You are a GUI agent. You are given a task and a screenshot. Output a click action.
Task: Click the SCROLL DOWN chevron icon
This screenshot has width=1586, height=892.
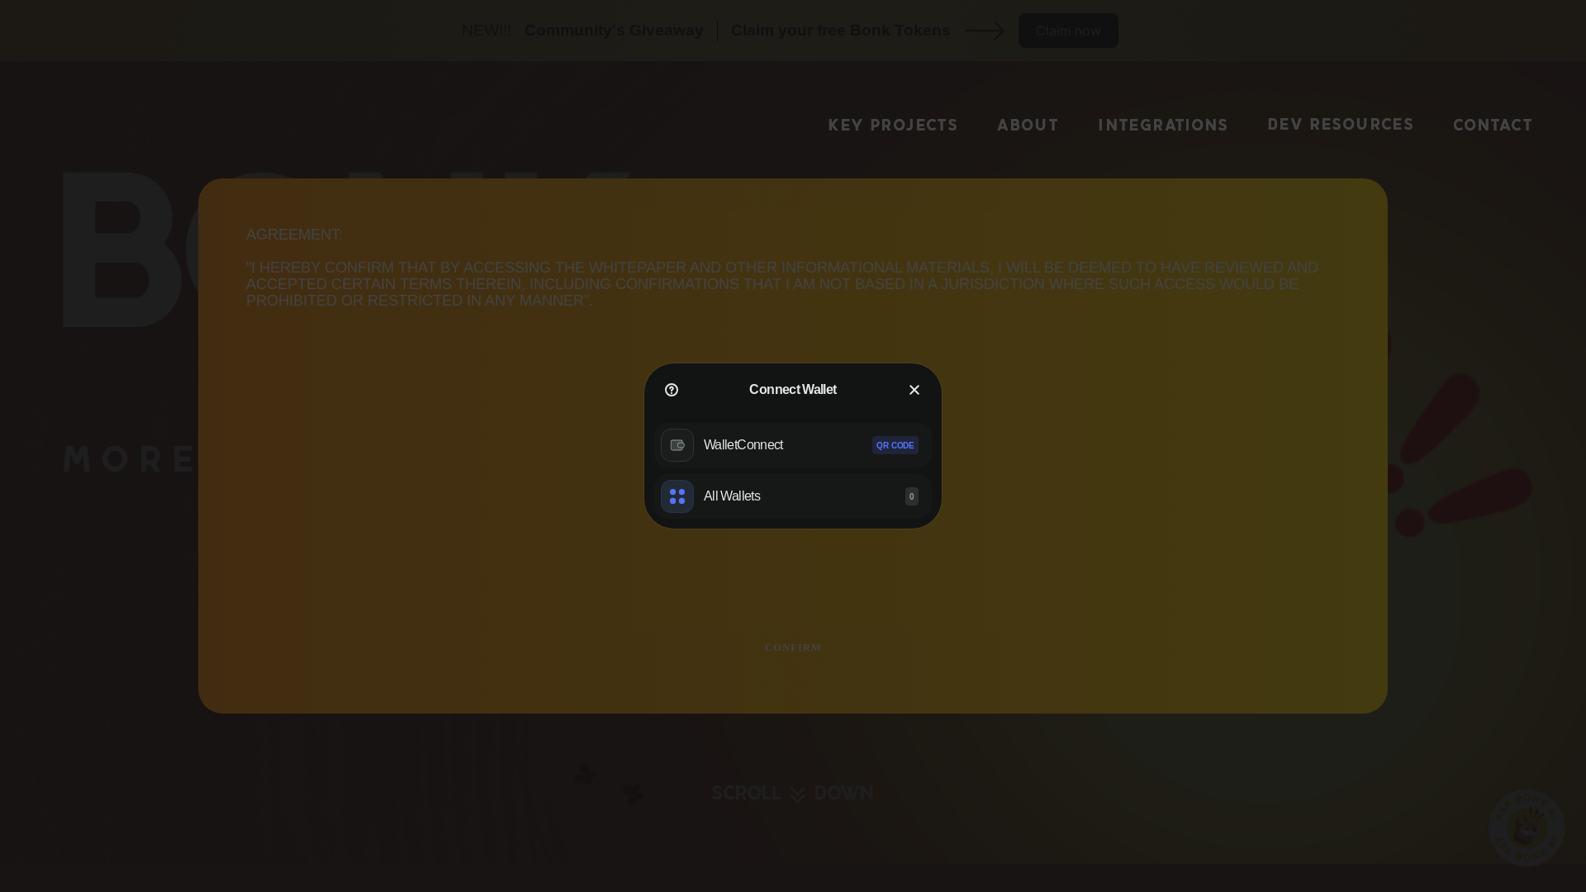pos(798,795)
